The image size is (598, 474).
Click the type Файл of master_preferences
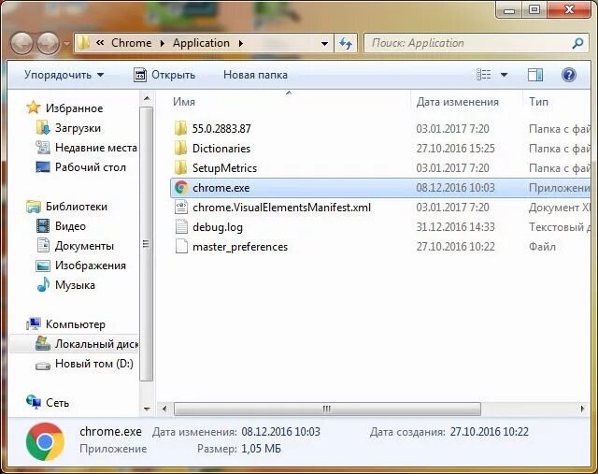[x=542, y=247]
